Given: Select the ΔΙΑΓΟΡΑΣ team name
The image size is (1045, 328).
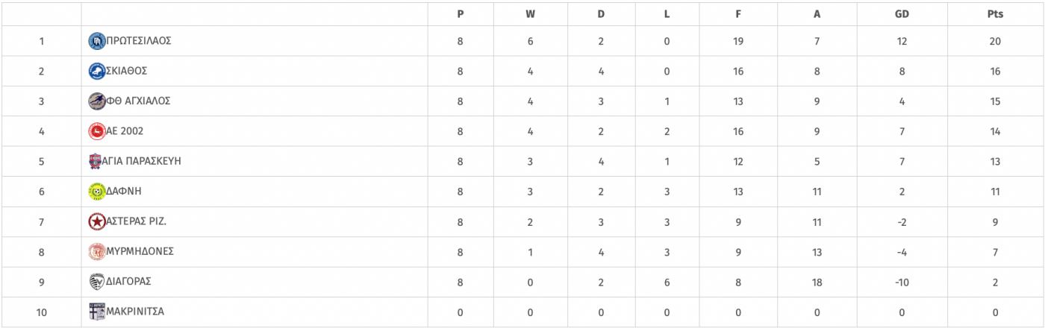Looking at the screenshot, I should 128,282.
